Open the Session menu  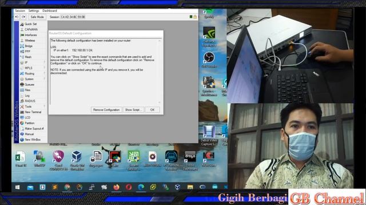20,11
